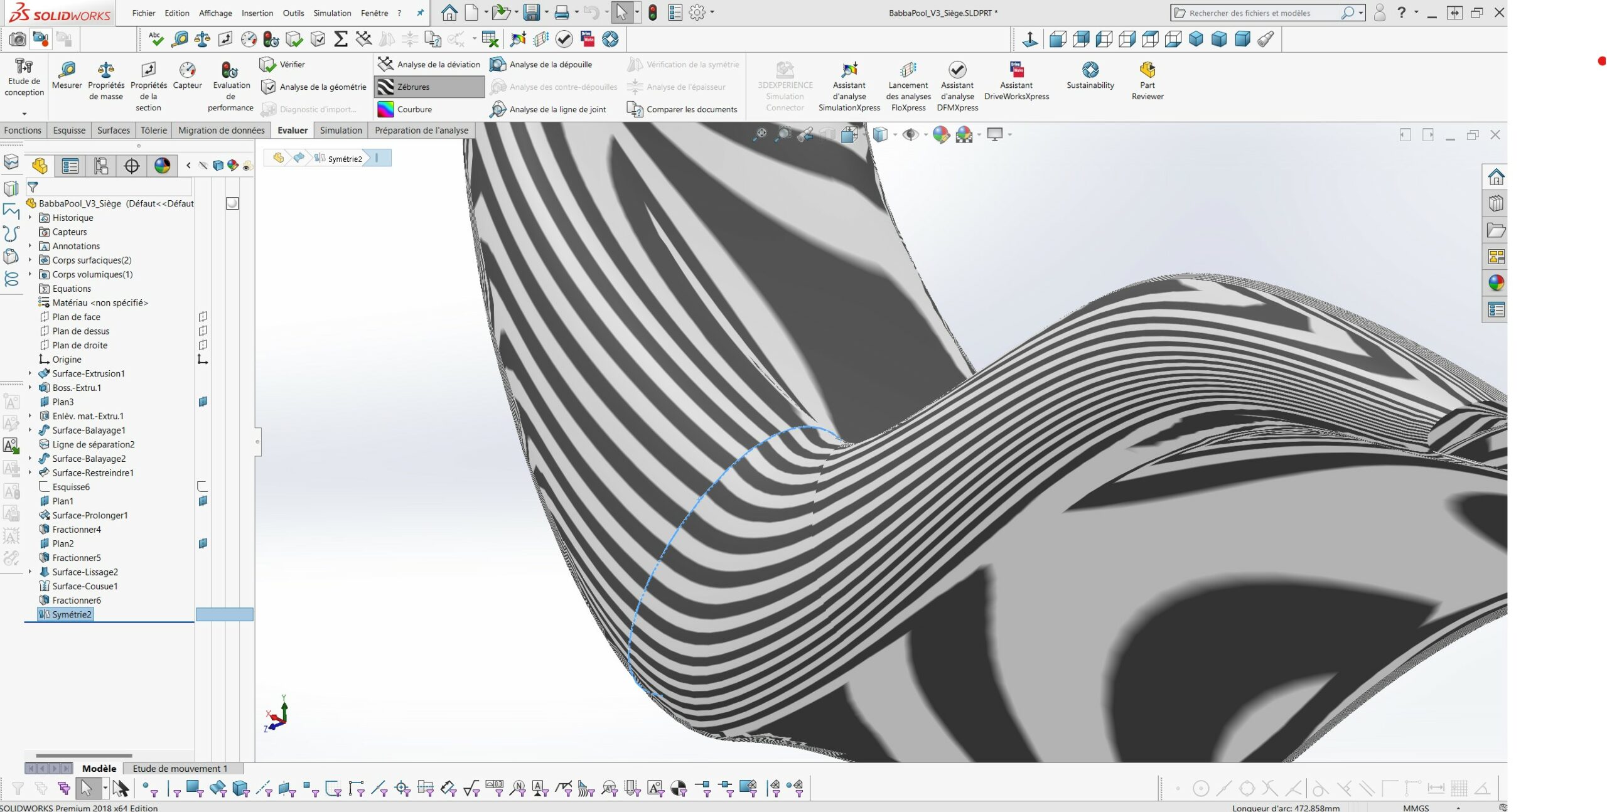Select Surface-Cousue1 feature
Screen dimensions: 1607x812
pos(78,586)
